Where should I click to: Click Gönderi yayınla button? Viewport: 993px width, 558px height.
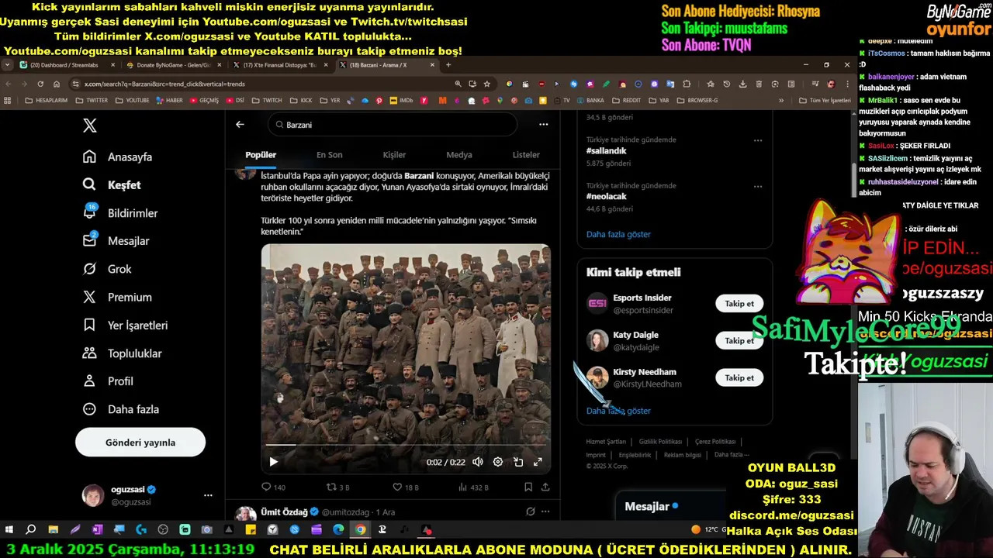pos(140,443)
